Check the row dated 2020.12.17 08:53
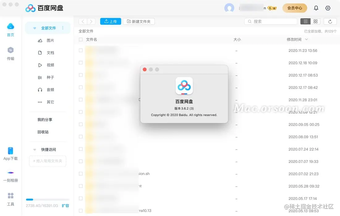 81,75
